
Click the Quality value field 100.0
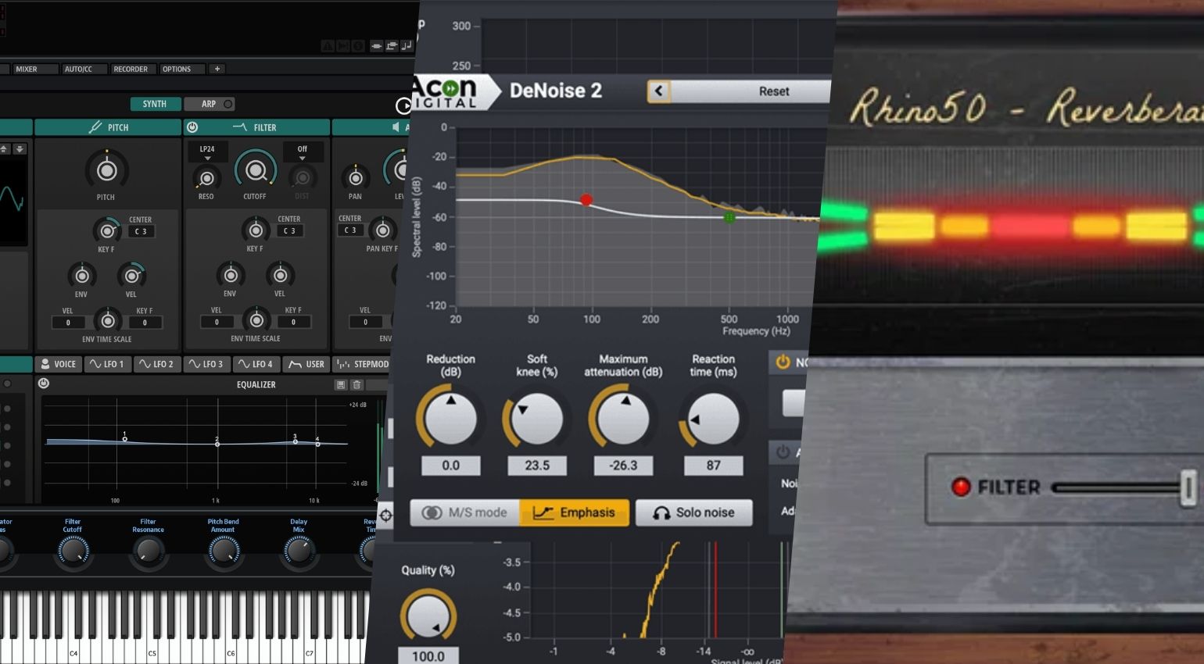click(x=428, y=656)
